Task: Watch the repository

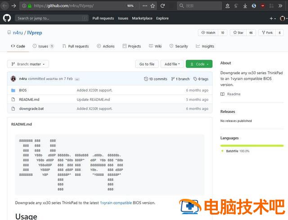Action: [208, 33]
